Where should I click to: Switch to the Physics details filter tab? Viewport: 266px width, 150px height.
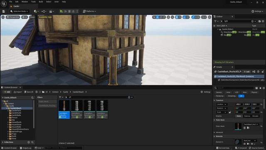tap(254, 92)
